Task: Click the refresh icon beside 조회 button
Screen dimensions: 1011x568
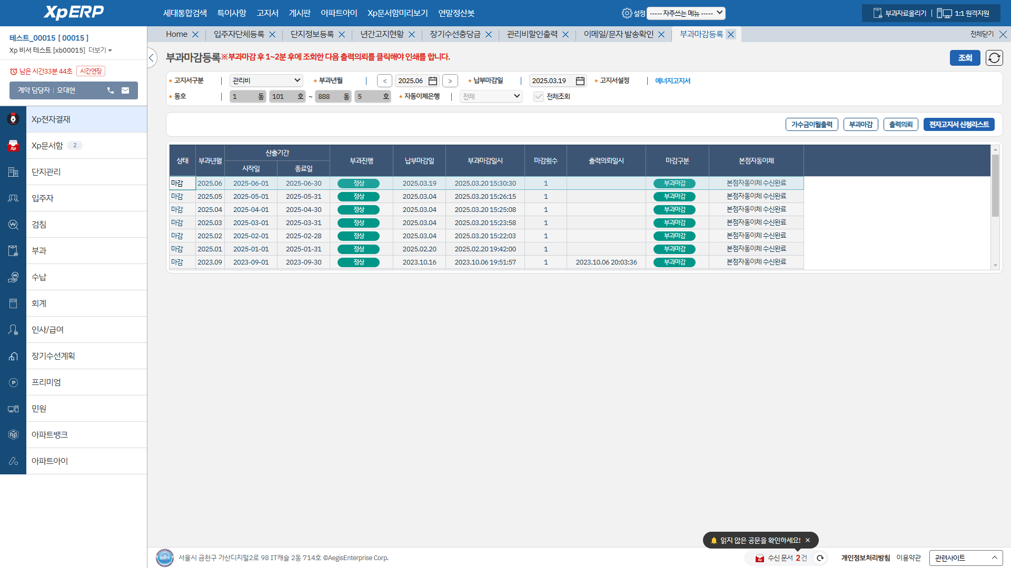Action: (994, 58)
